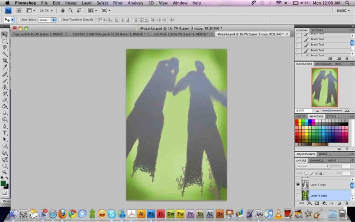355x222 pixels.
Task: Select the Move tool in the toolbox
Action: [x=5, y=35]
